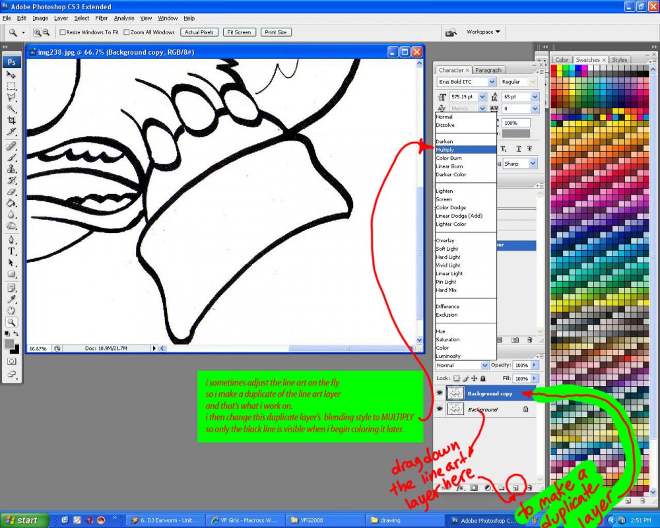
Task: Enable Zoom All Windows checkbox
Action: pyautogui.click(x=126, y=32)
